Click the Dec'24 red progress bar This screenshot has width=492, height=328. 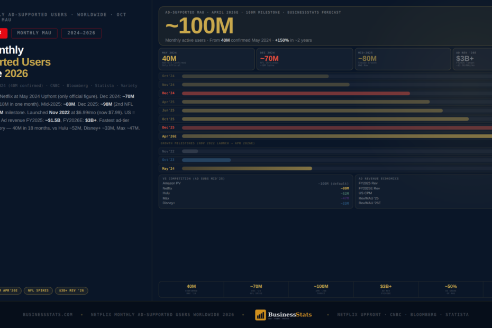coord(296,93)
